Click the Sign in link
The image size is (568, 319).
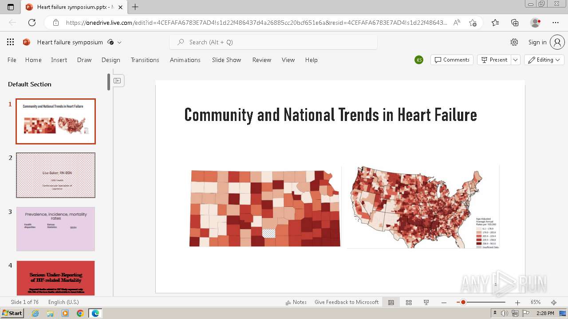(537, 42)
